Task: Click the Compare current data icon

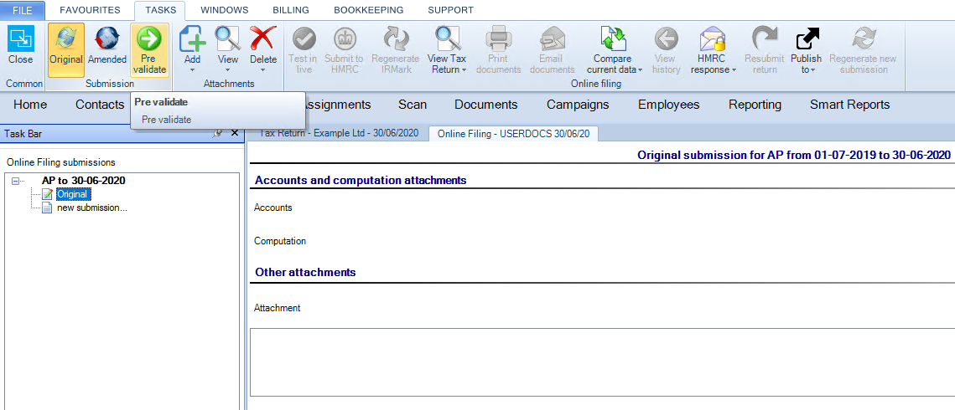Action: point(614,39)
